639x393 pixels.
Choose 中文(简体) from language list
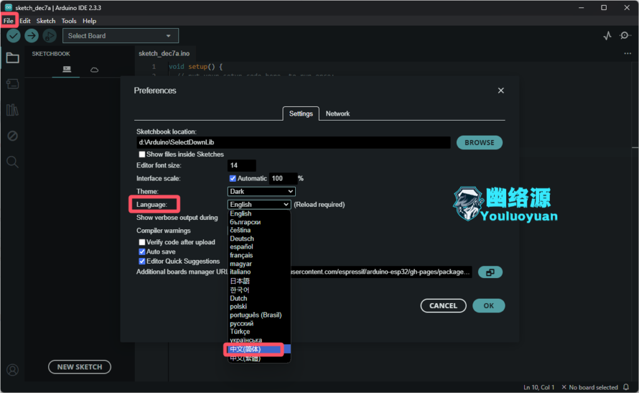(x=259, y=349)
